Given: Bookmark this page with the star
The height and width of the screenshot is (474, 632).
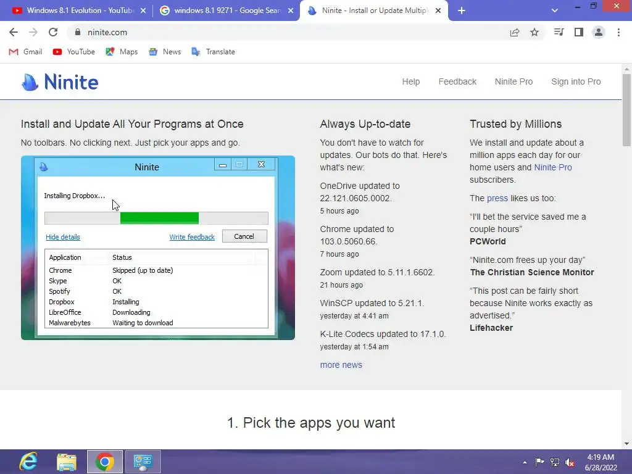Looking at the screenshot, I should tap(534, 32).
